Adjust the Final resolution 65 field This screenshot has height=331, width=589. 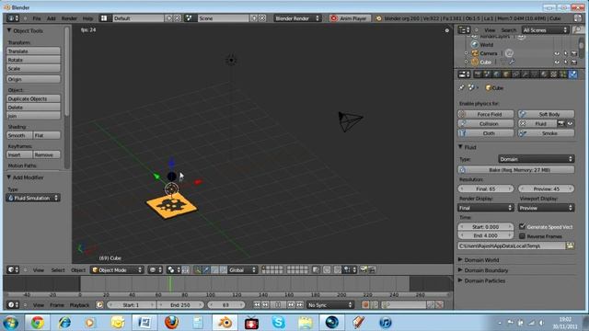[x=485, y=188]
